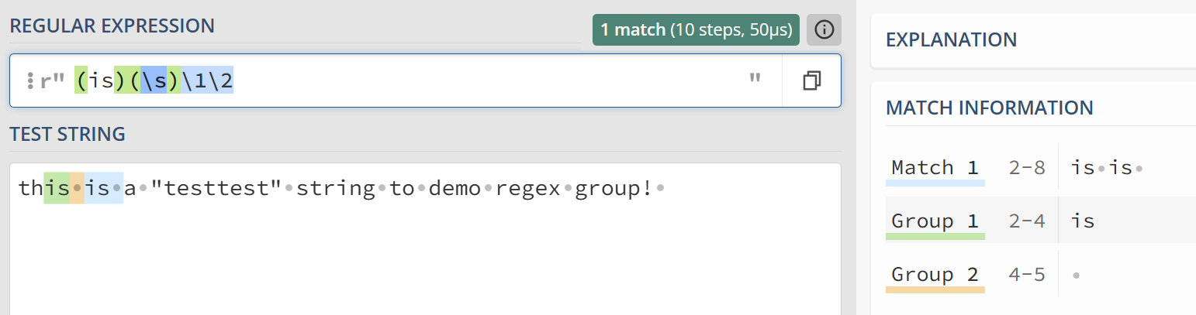
Task: Select the Group 2 row label
Action: coord(935,274)
